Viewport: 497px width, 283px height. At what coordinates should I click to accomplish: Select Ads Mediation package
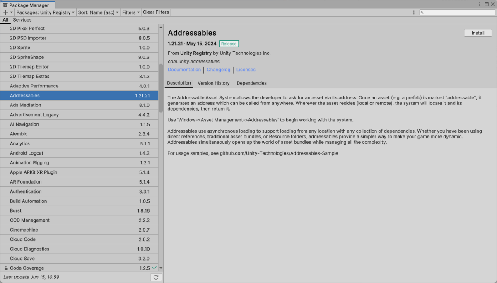click(79, 105)
